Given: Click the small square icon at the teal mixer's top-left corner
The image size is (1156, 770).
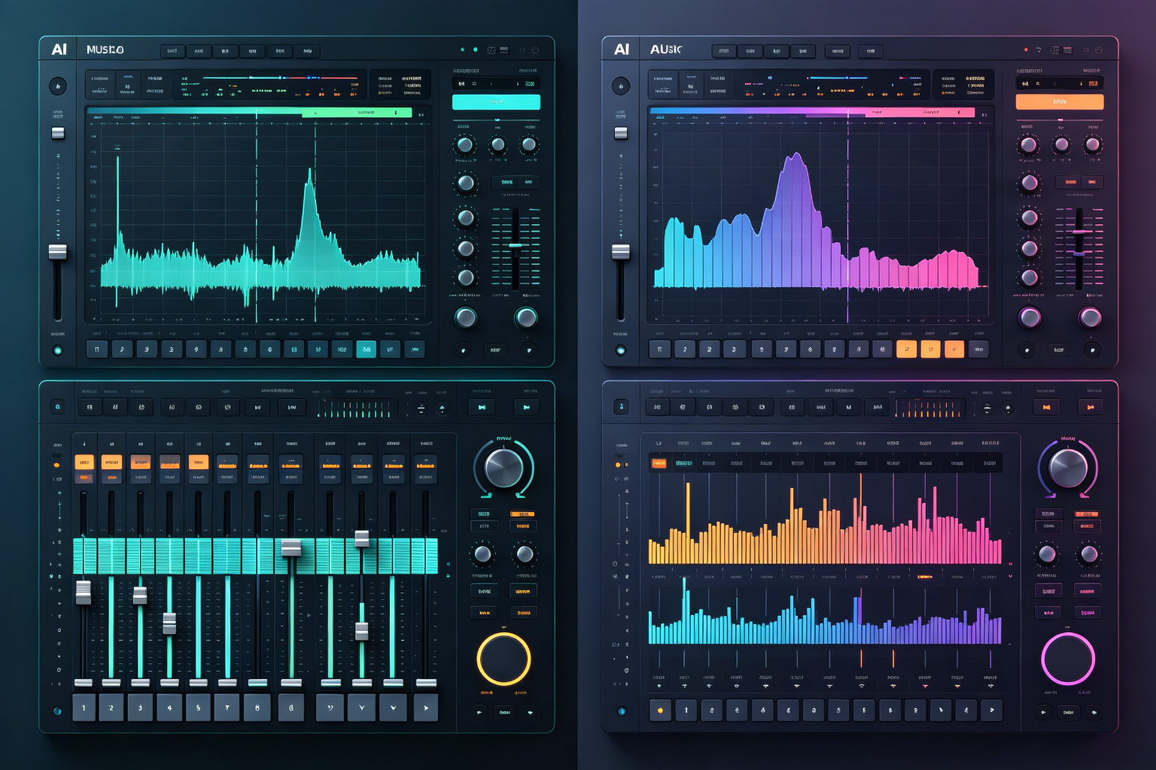Looking at the screenshot, I should point(57,407).
